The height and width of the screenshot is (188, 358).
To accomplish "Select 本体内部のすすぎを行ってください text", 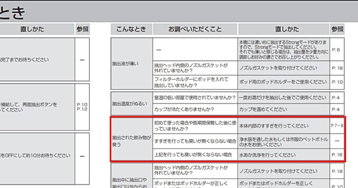I will coord(273,126).
